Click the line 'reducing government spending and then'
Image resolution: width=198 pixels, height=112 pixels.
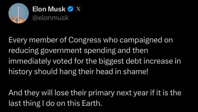coord(78,51)
